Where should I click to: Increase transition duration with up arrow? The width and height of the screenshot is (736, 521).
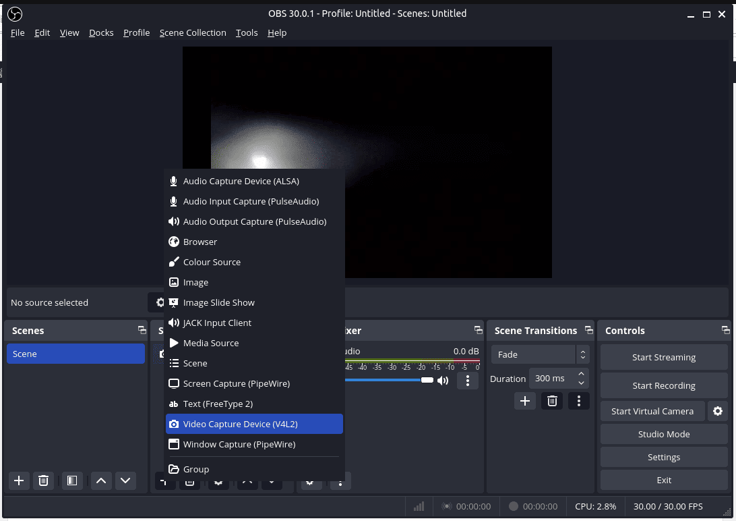(x=581, y=373)
